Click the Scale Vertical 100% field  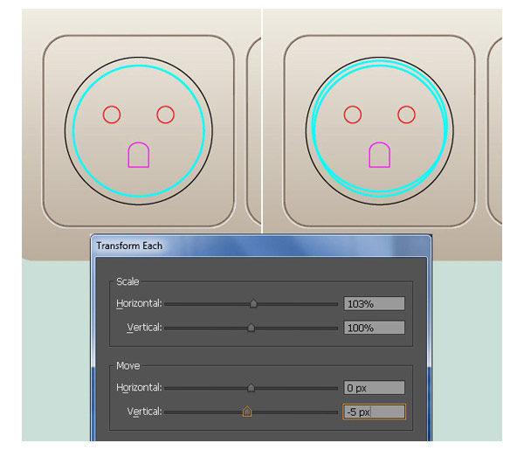coord(374,328)
